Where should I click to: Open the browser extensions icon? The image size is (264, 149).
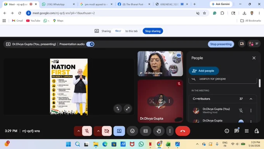(222, 13)
